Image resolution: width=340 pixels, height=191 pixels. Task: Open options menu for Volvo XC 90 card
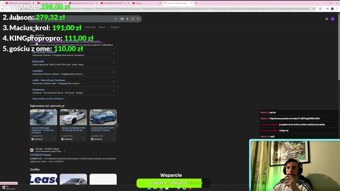114,138
